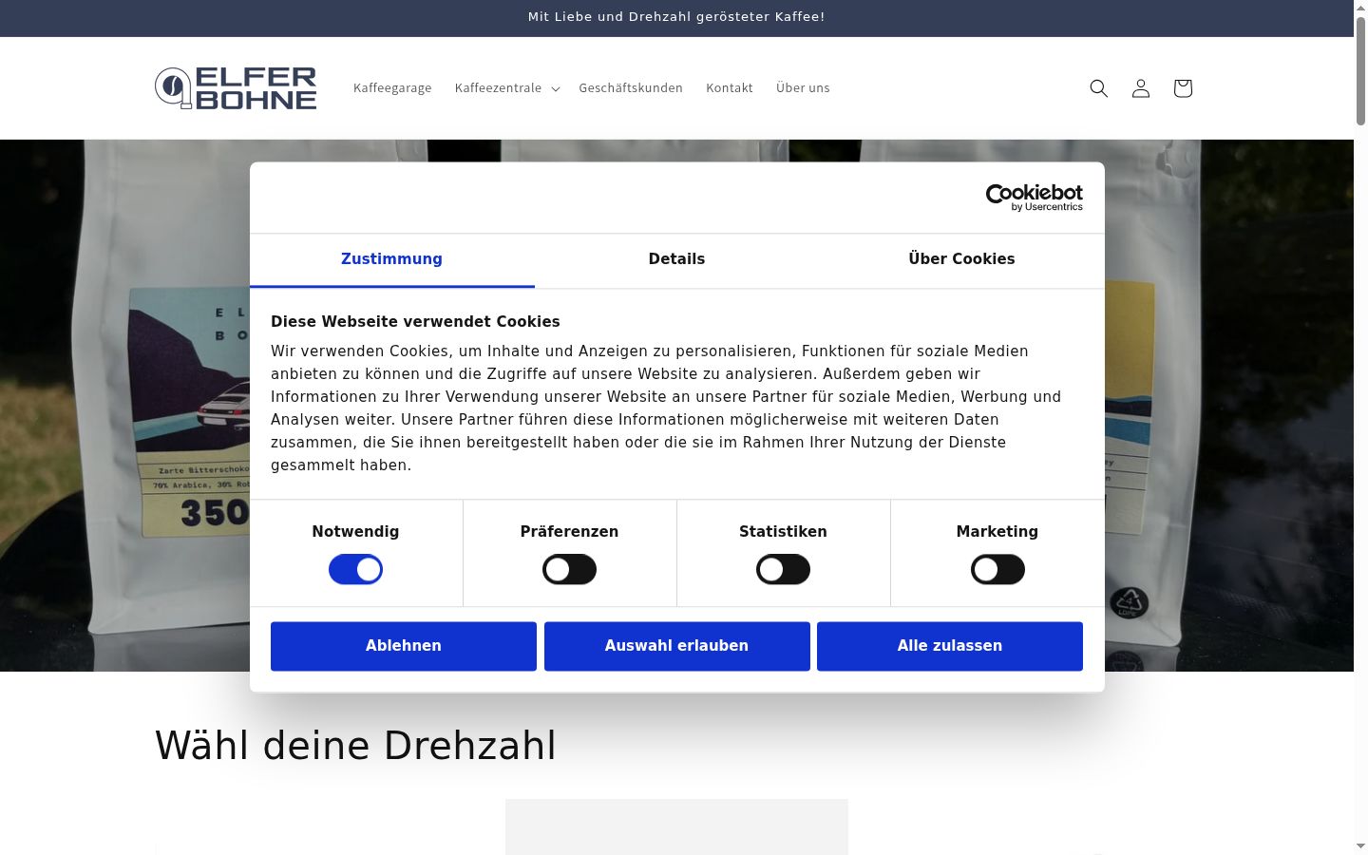Switch to the Über Cookies tab

click(961, 259)
